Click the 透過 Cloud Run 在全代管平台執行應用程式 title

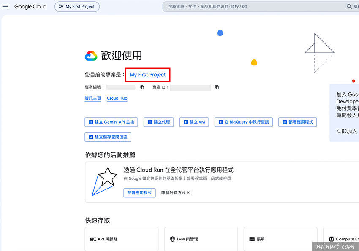(179, 170)
